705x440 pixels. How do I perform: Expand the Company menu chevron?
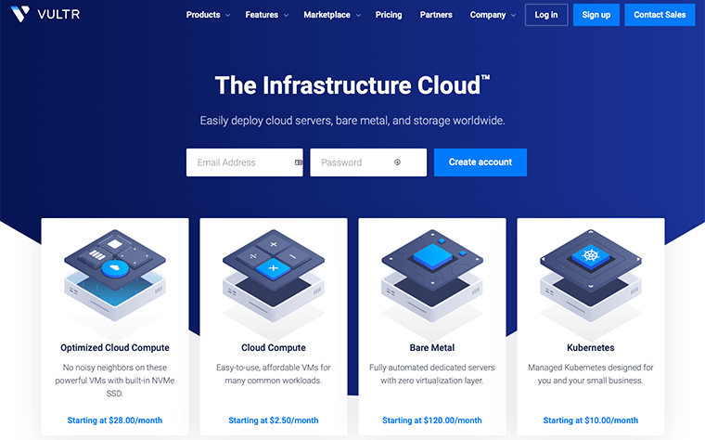click(514, 15)
